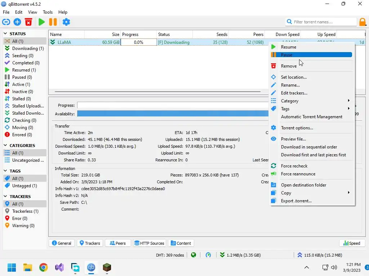The height and width of the screenshot is (276, 369).
Task: Collapse the CATEGORIES section chevron
Action: click(5, 146)
